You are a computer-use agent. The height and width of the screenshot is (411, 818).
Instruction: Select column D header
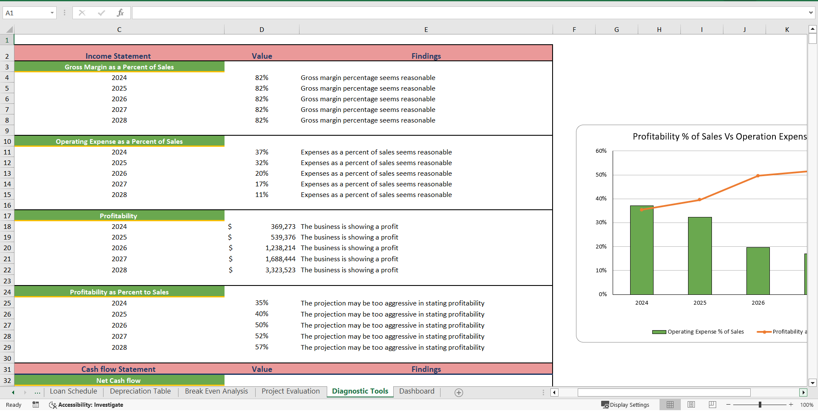[x=262, y=29]
